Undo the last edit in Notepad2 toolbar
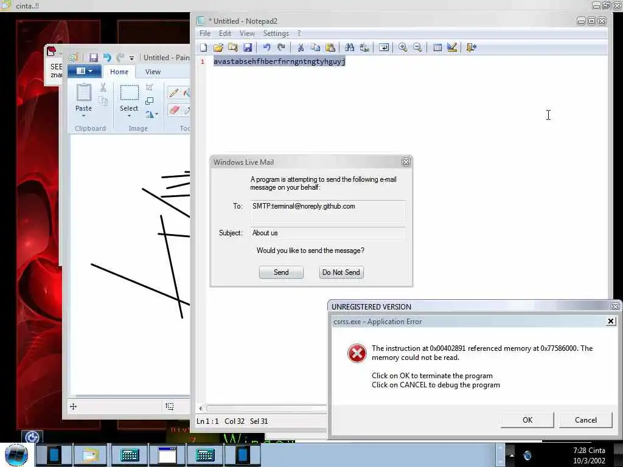The width and height of the screenshot is (623, 467). pyautogui.click(x=266, y=47)
